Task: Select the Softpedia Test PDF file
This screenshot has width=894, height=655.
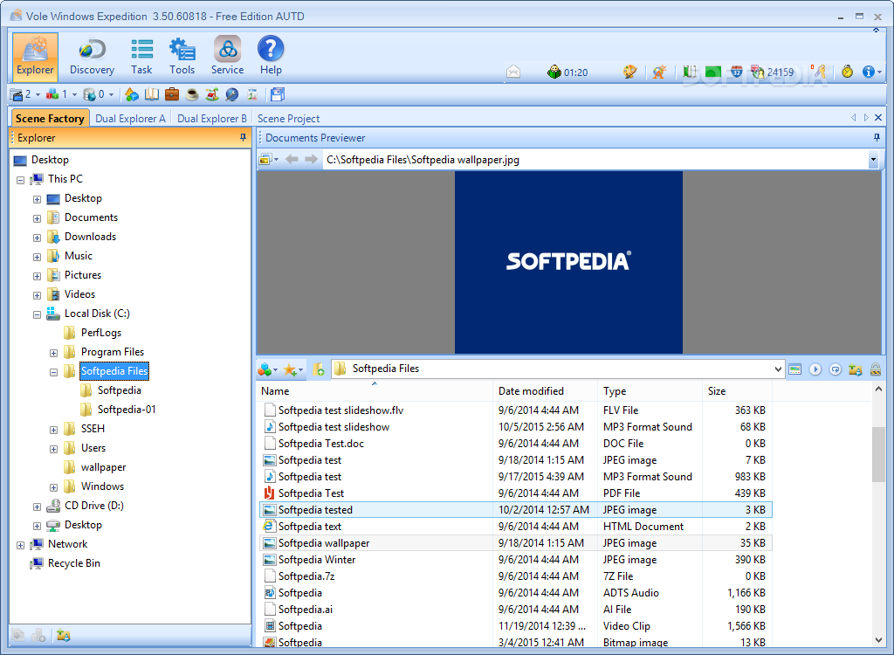Action: coord(515,493)
